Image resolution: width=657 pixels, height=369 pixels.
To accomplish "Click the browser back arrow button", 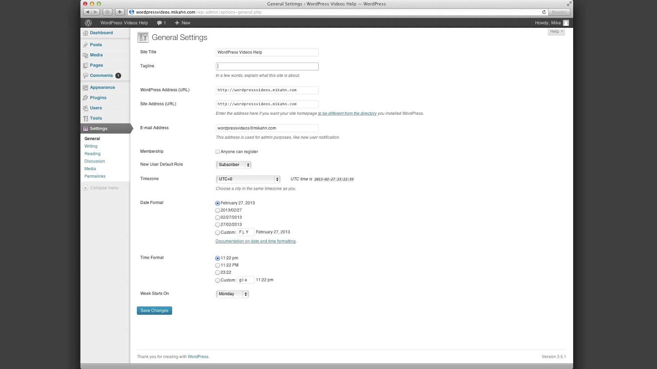I will point(87,12).
